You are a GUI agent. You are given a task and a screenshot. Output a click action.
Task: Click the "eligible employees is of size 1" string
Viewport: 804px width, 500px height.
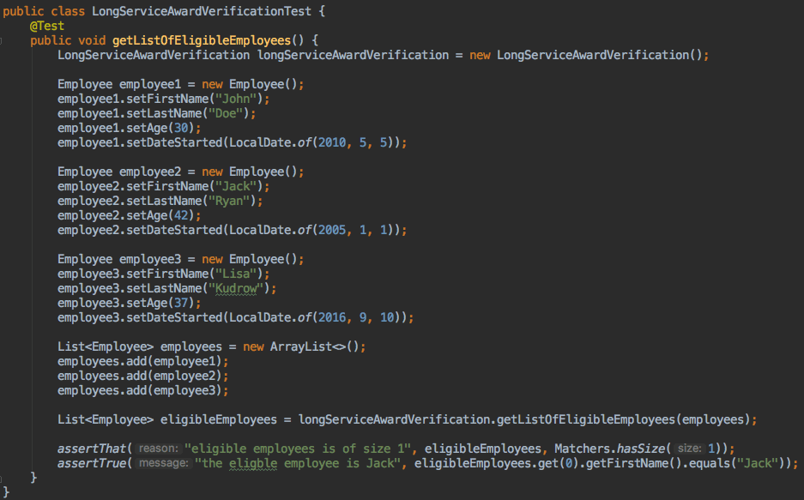click(x=298, y=449)
